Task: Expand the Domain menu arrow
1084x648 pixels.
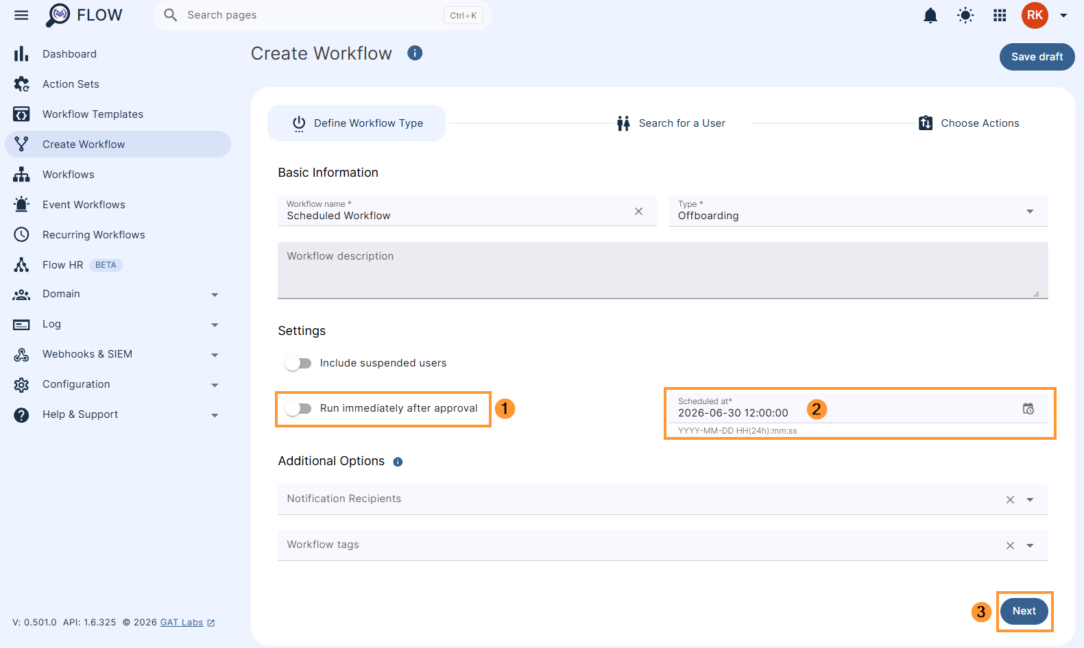Action: click(x=215, y=295)
